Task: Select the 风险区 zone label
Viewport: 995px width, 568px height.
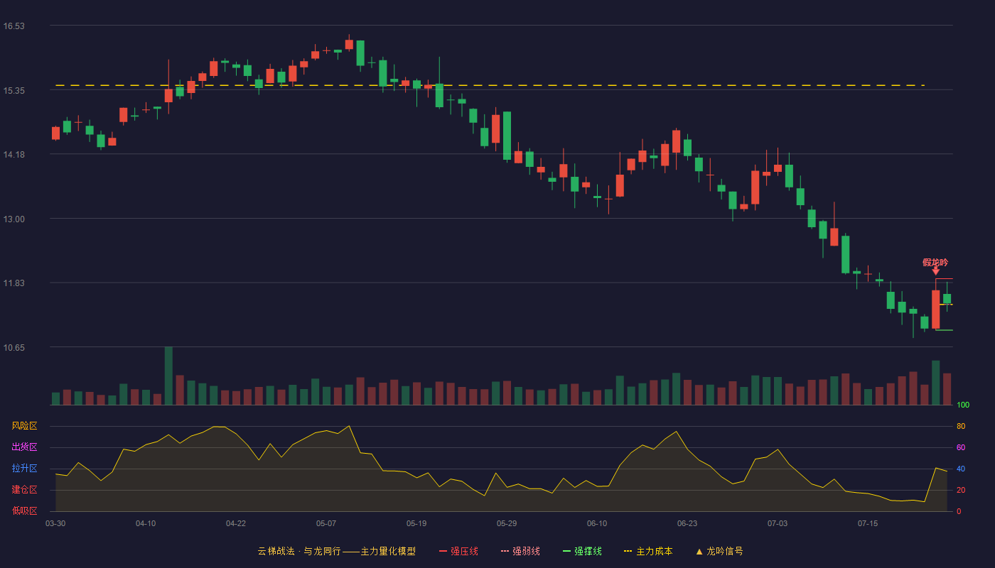Action: pos(24,426)
